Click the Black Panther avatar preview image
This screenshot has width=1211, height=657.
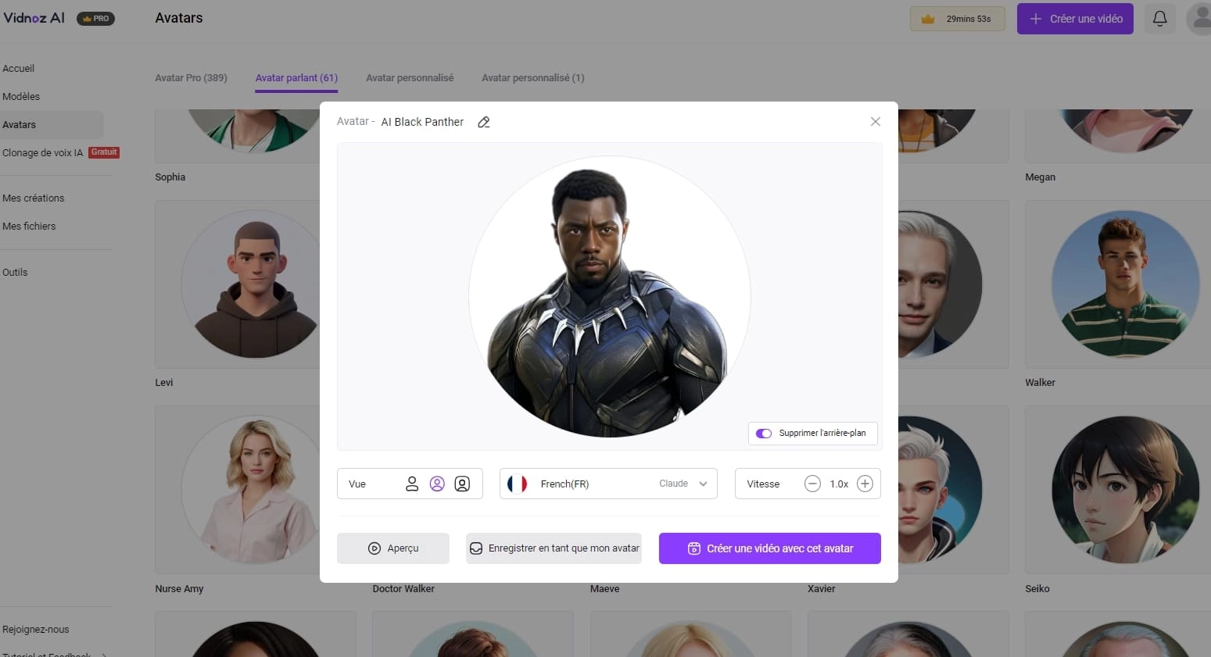point(610,297)
